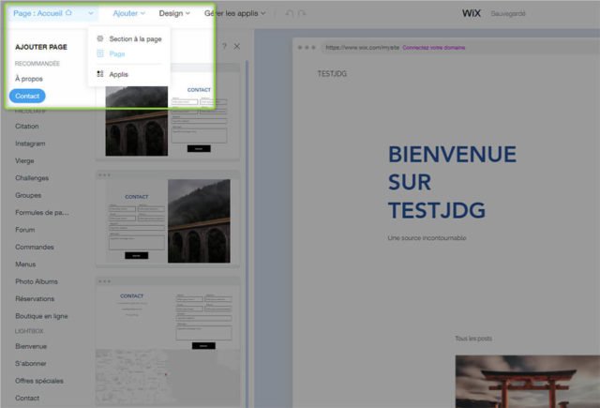Select À propos page type
The height and width of the screenshot is (408, 600).
[29, 79]
